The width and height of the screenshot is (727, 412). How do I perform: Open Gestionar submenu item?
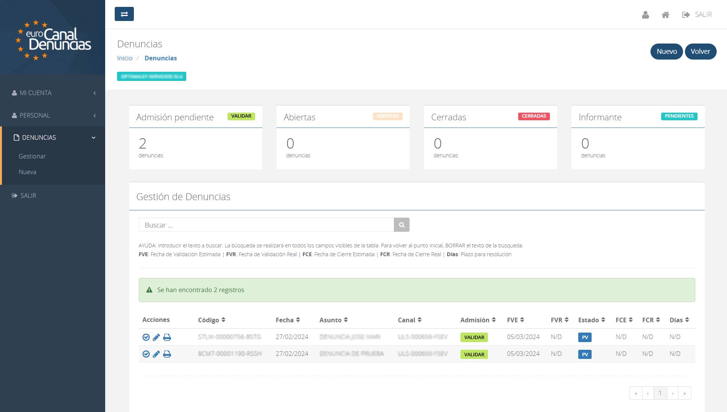coord(32,156)
